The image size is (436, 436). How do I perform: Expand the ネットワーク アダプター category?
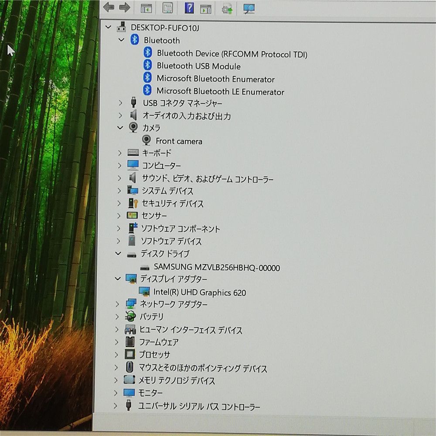[117, 304]
